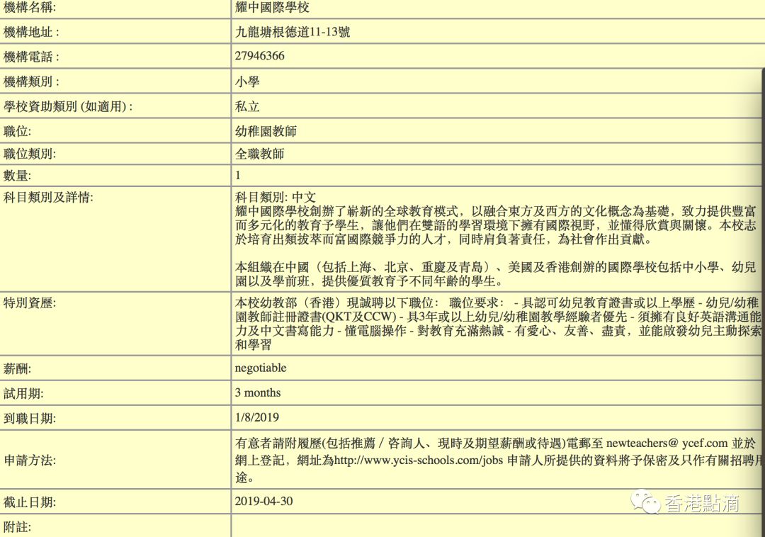Image resolution: width=765 pixels, height=537 pixels.
Task: Click the 到職日期 label
Action: (29, 419)
